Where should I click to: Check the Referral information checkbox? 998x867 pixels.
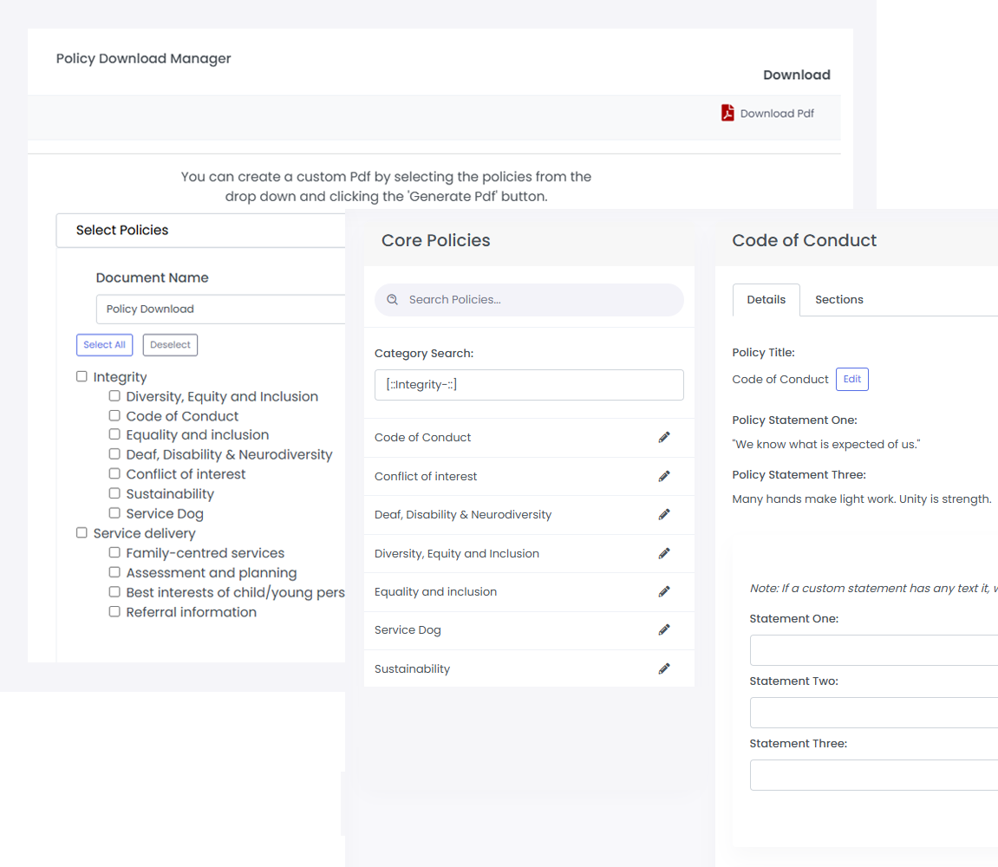[114, 612]
